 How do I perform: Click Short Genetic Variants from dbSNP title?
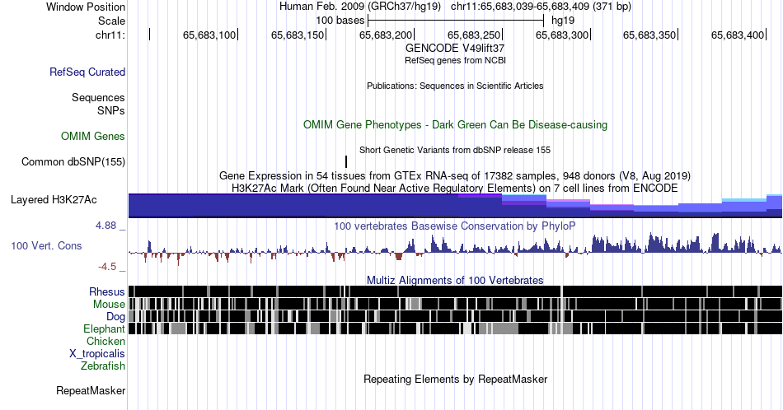(455, 150)
